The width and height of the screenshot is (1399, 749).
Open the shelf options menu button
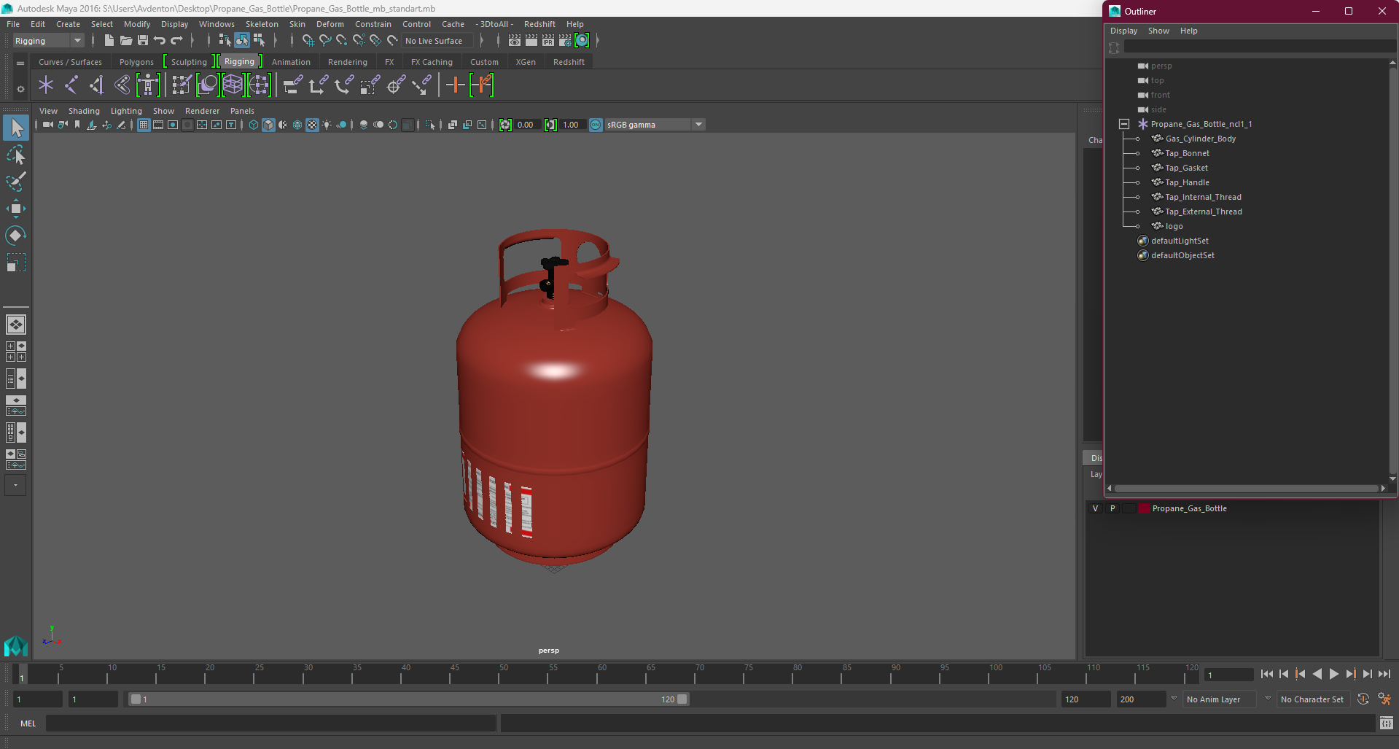(20, 89)
